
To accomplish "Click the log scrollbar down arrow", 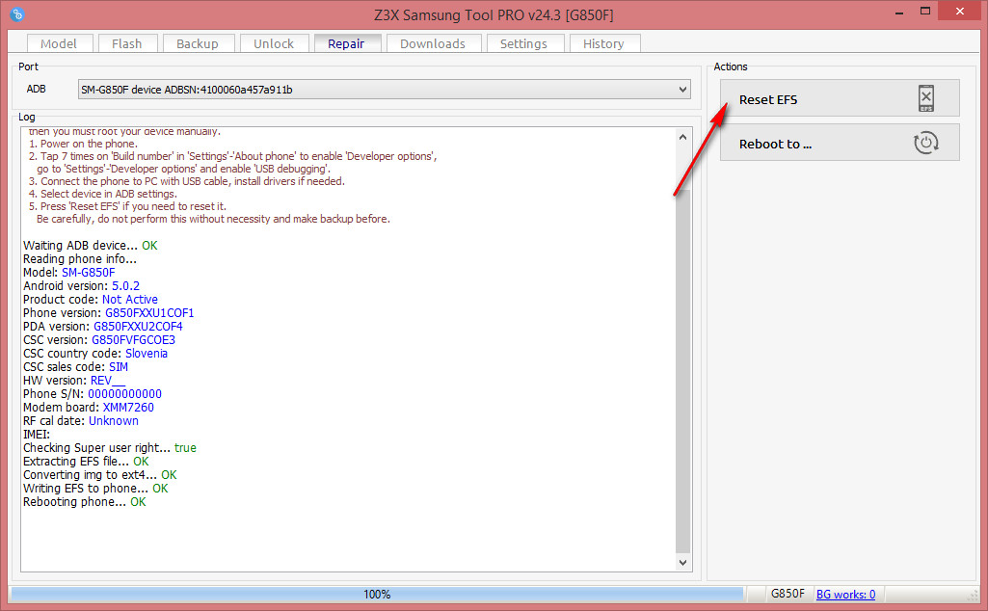I will pyautogui.click(x=682, y=563).
